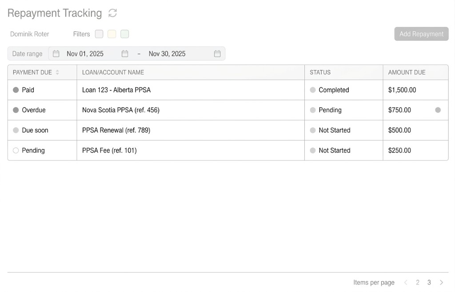The width and height of the screenshot is (455, 292).
Task: Click Not Started status for PPSA Fee
Action: coord(335,150)
